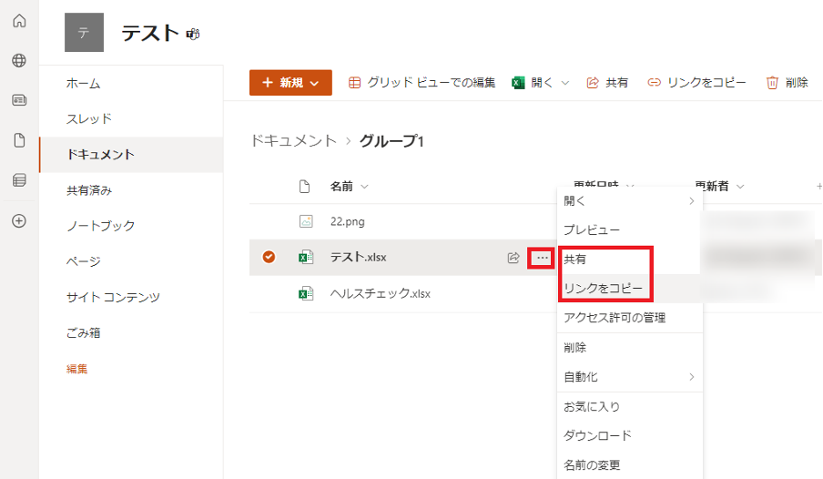823x479 pixels.
Task: Select リンクをコピー in context menu
Action: tap(630, 289)
